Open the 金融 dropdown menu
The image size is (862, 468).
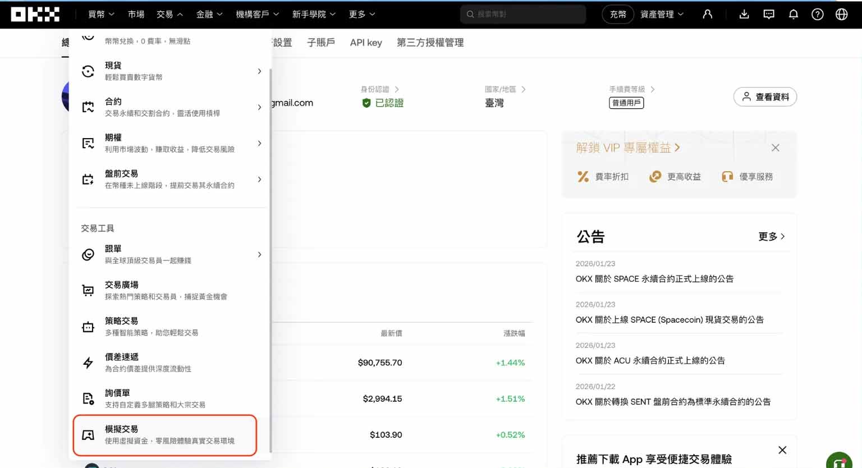tap(209, 14)
